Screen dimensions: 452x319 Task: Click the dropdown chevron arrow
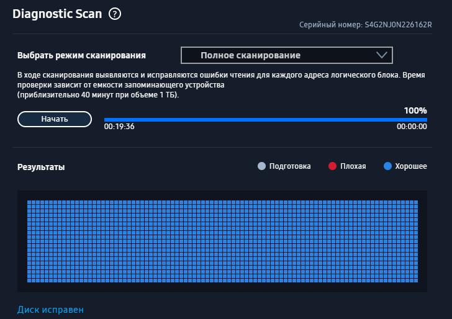[382, 55]
